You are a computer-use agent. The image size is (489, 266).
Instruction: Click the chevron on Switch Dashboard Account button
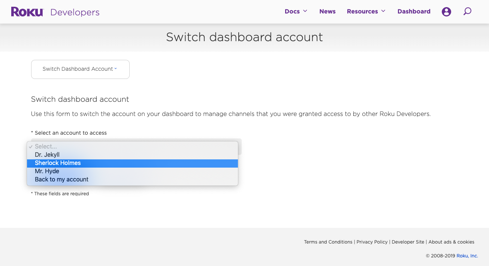coord(115,69)
